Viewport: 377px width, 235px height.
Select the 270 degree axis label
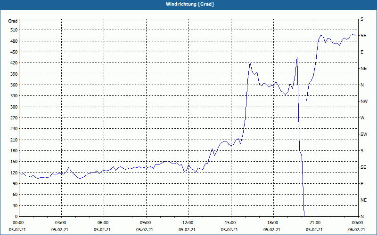coord(14,118)
